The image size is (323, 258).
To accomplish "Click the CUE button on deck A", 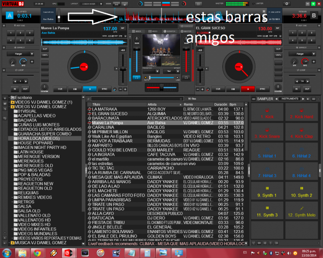I will [x=60, y=89].
